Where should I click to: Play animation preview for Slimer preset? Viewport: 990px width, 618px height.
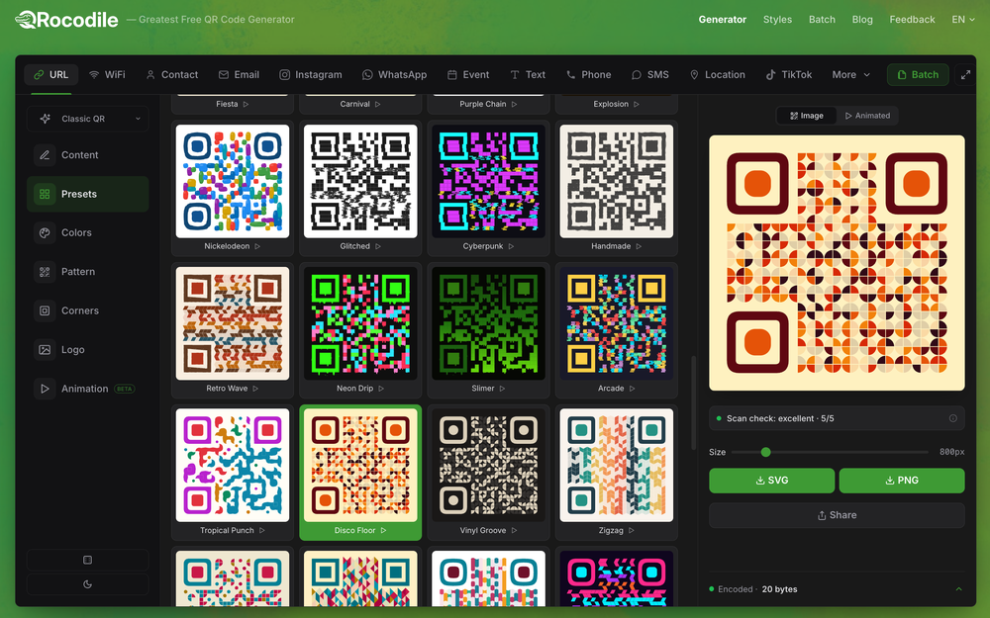(x=503, y=389)
